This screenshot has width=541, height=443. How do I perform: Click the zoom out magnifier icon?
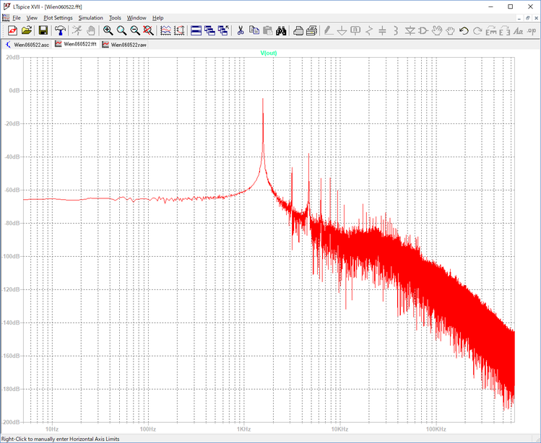click(x=135, y=30)
